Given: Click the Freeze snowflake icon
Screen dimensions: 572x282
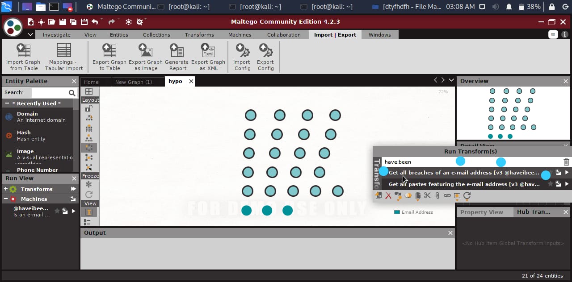Looking at the screenshot, I should (89, 185).
